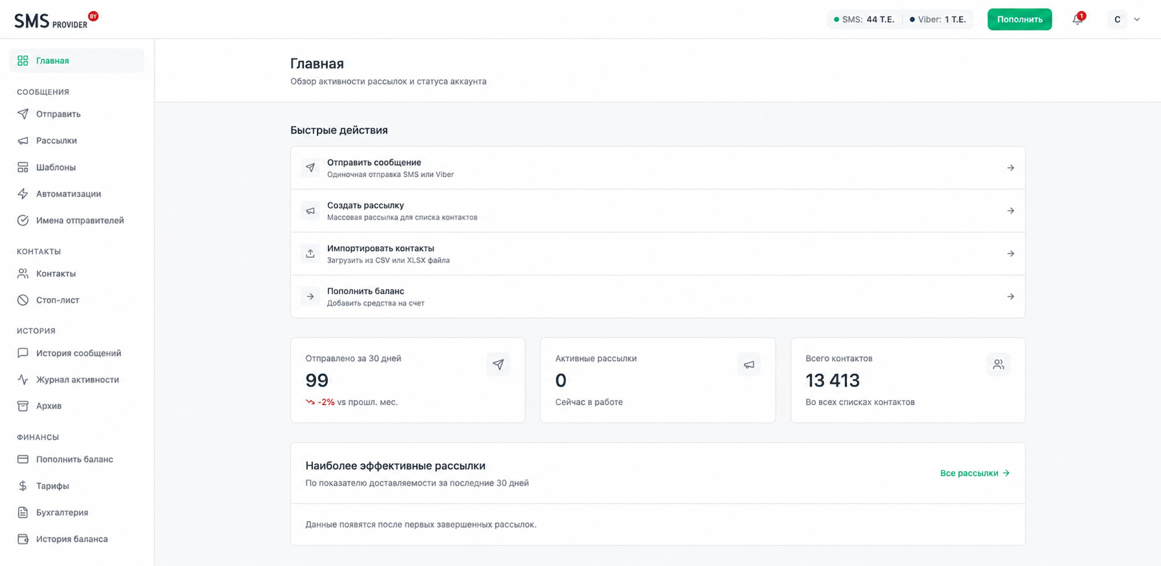Click the document icon beside Бухгалтерия
This screenshot has width=1161, height=566.
click(23, 512)
